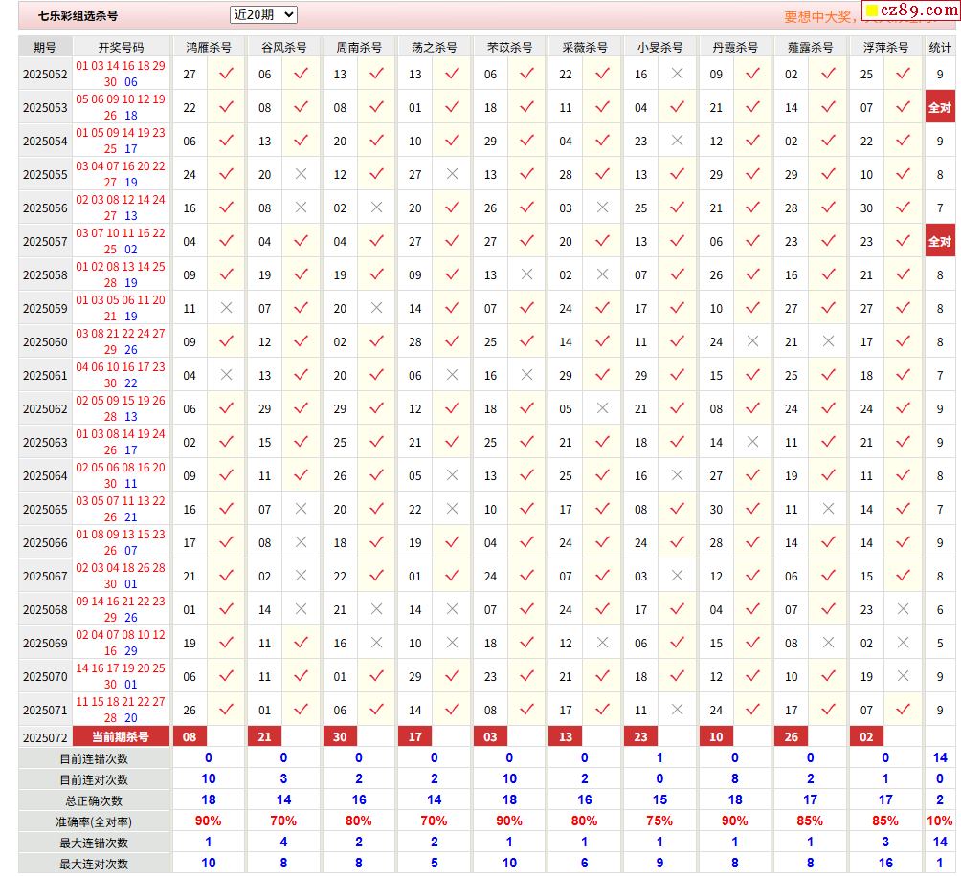Click the 开奖号码 column header
Viewport: 961px width, 876px height.
(122, 47)
